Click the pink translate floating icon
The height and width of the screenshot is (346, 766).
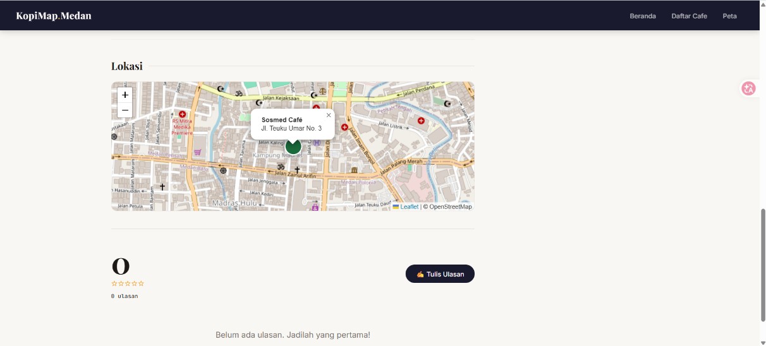point(748,88)
